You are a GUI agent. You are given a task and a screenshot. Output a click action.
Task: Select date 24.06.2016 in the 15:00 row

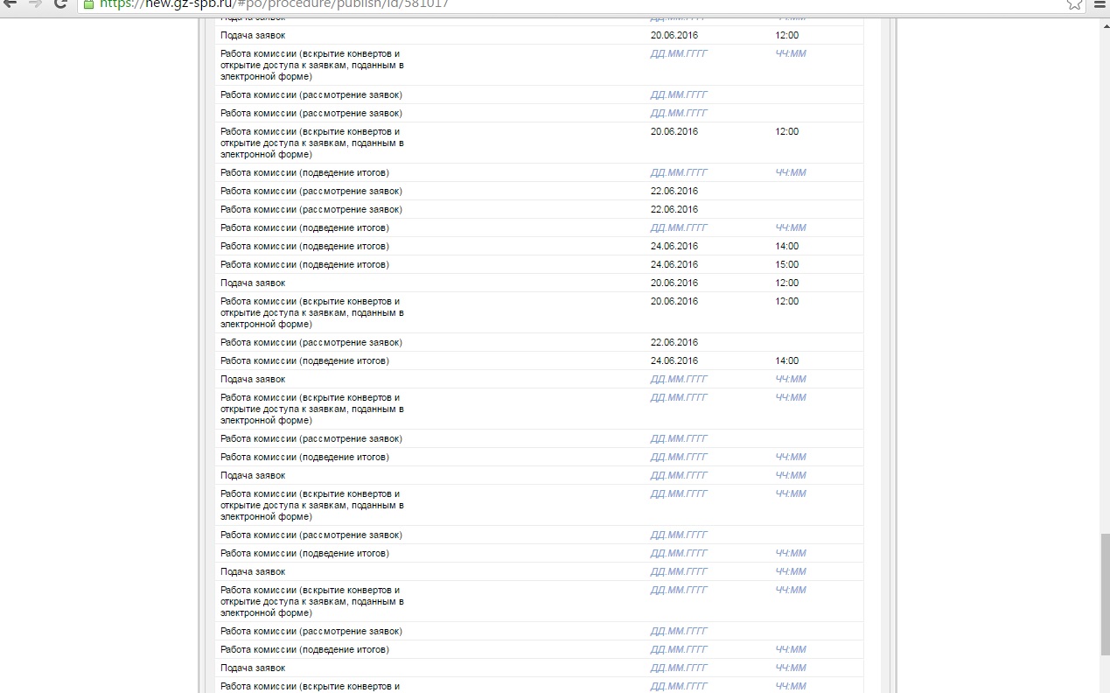(674, 264)
